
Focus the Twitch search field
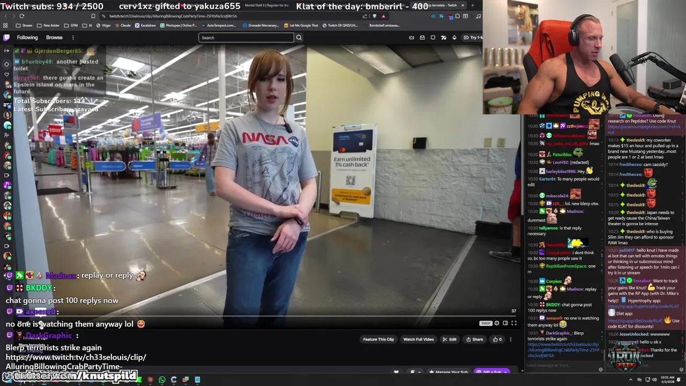coord(246,38)
